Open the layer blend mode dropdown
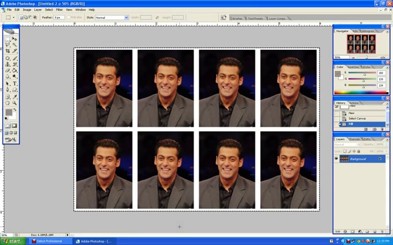 coord(347,145)
